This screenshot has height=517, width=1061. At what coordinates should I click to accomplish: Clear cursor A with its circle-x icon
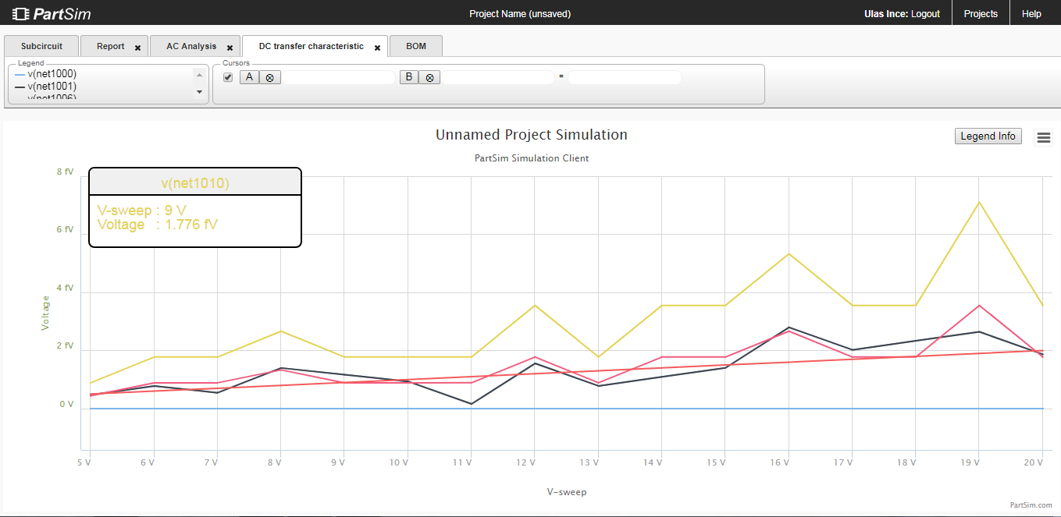pyautogui.click(x=270, y=77)
